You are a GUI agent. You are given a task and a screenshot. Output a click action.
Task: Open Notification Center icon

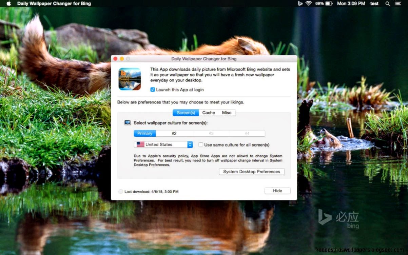point(398,3)
